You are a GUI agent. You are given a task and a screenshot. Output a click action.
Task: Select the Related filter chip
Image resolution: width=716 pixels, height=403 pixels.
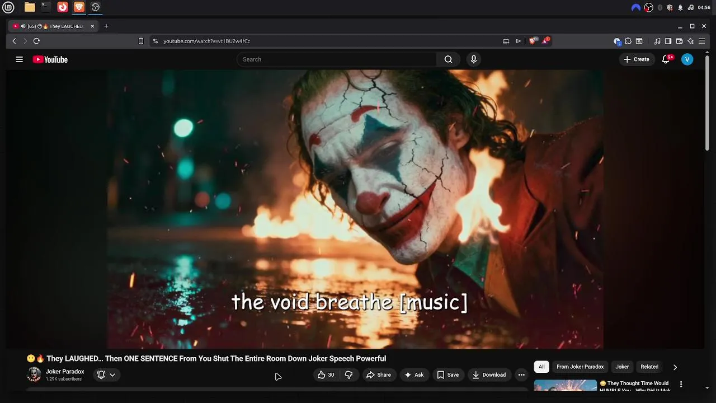click(649, 367)
